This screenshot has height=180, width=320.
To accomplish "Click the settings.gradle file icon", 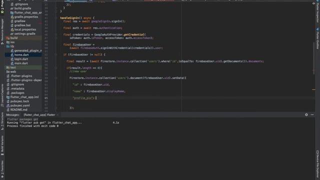I will coord(12,34).
